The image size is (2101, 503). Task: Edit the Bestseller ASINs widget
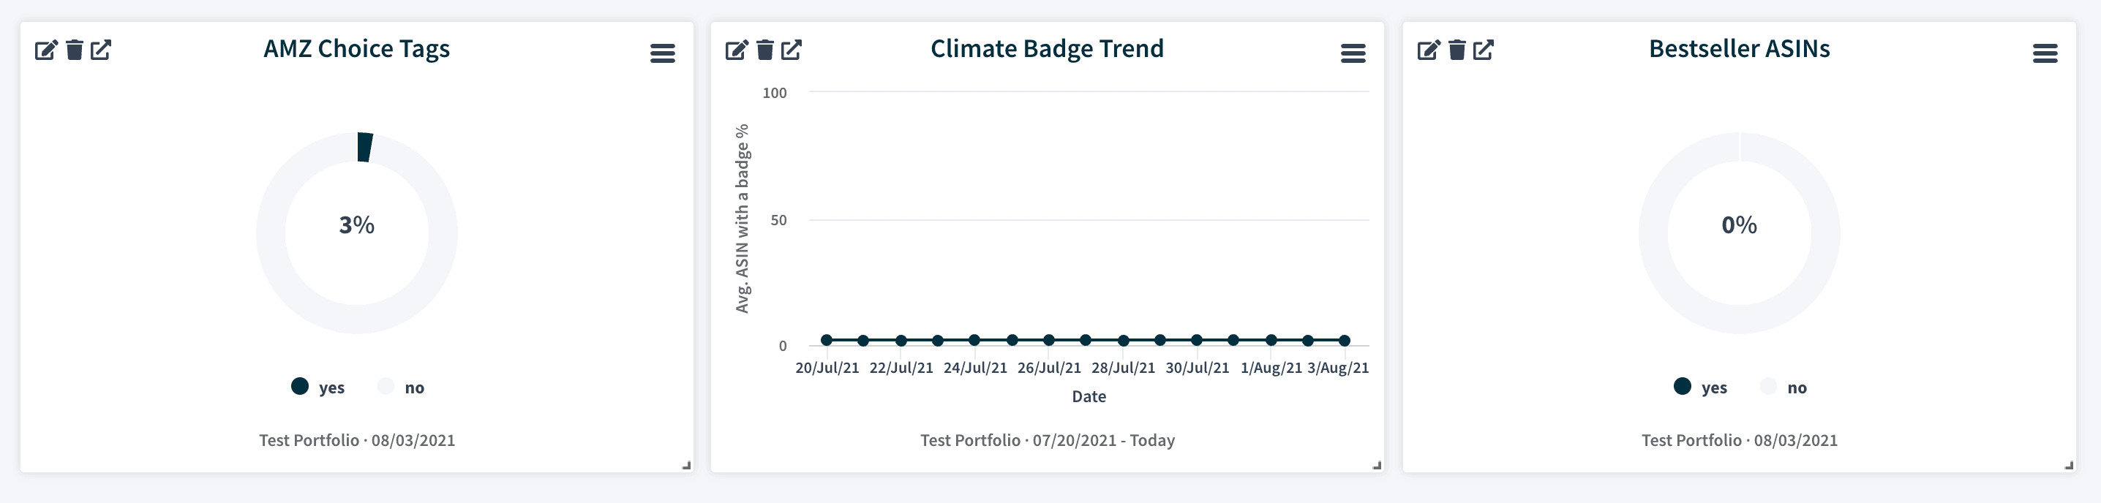click(1429, 50)
